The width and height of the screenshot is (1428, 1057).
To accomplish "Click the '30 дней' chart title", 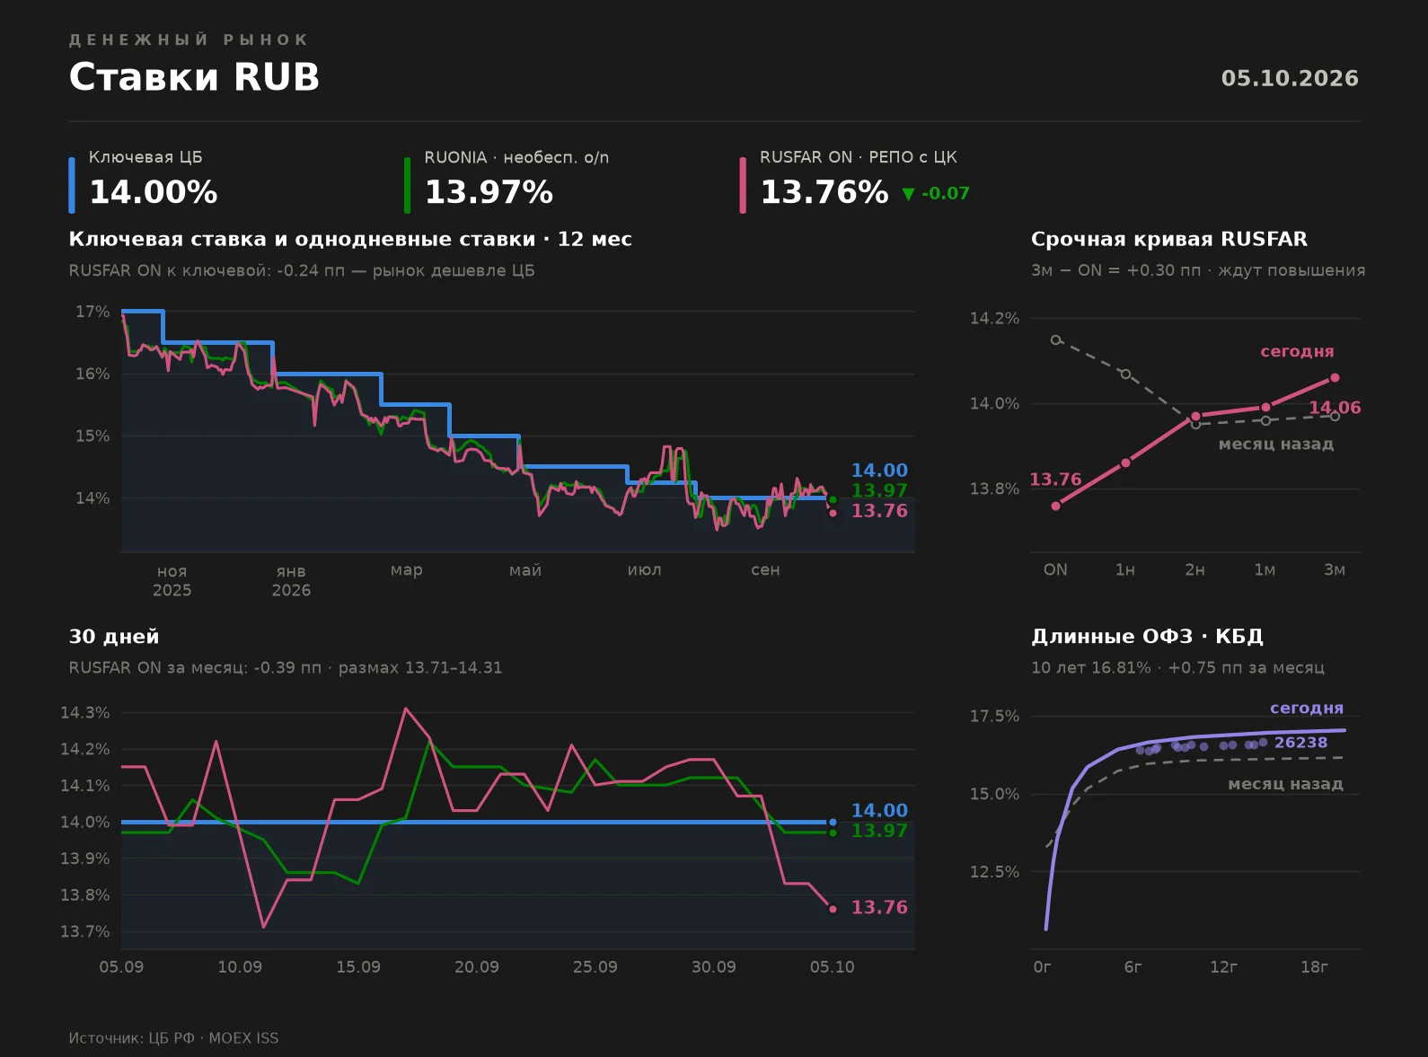I will coord(114,636).
